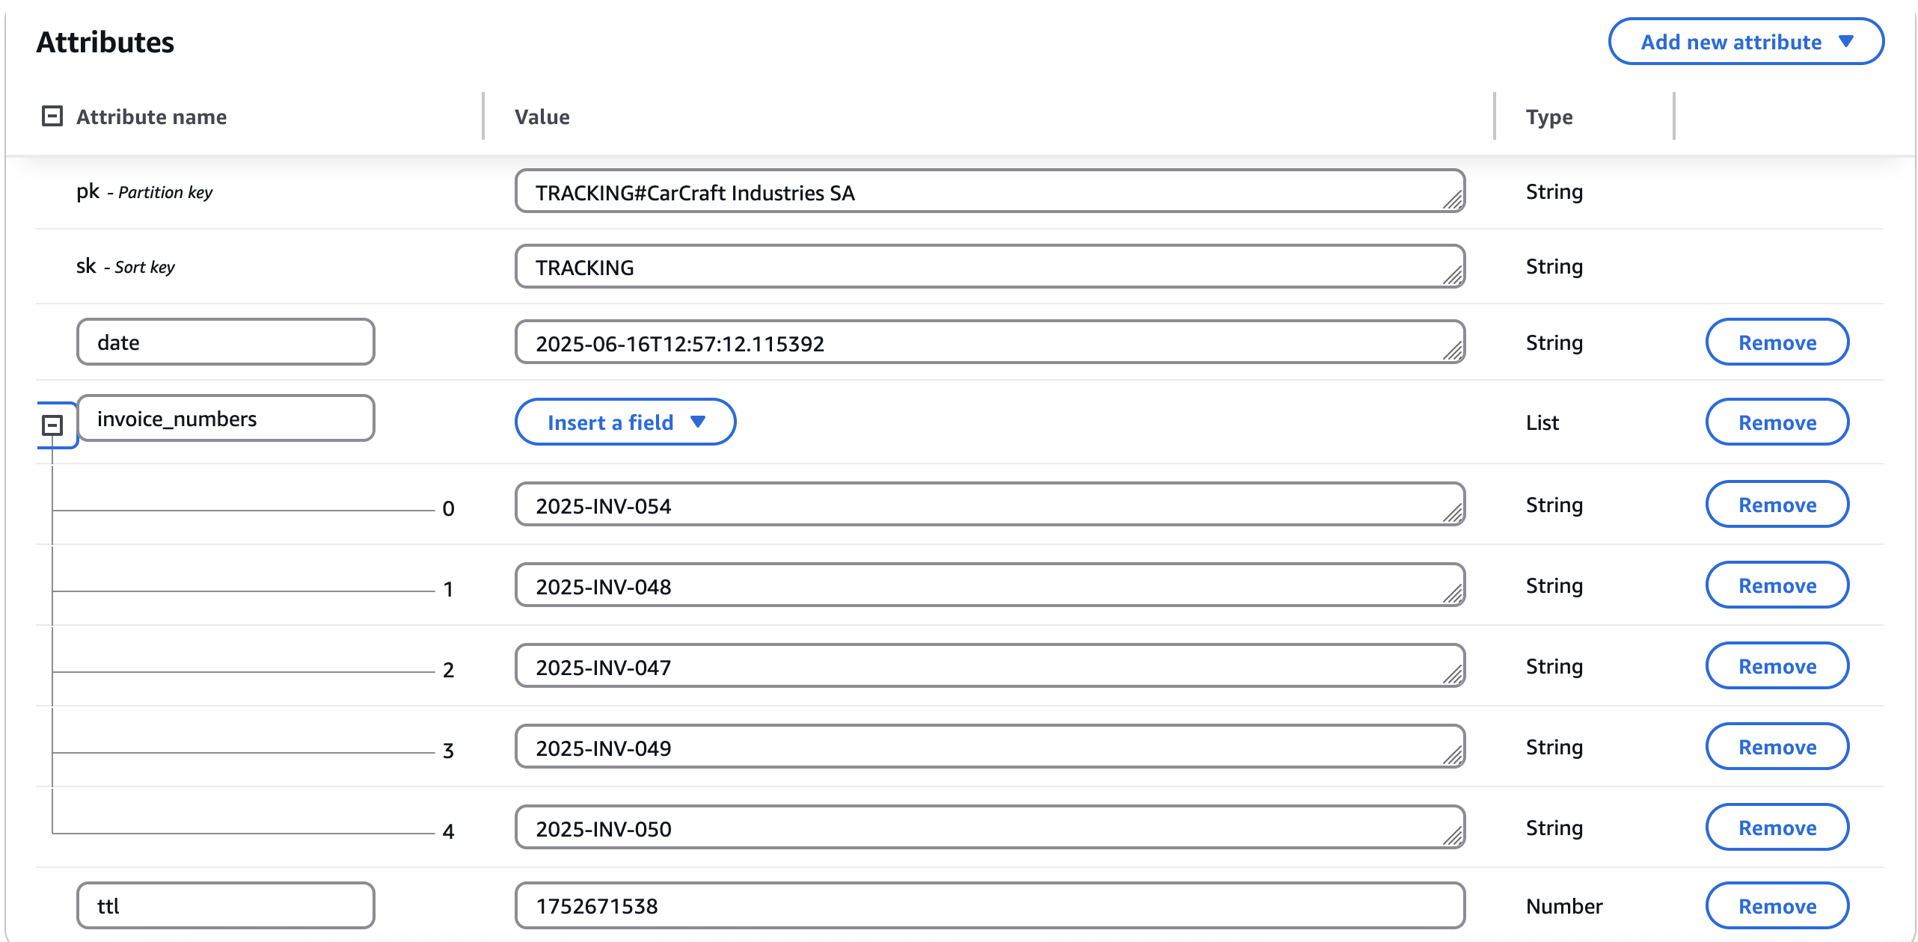Remove the ttl attribute
Image resolution: width=1918 pixels, height=942 pixels.
(x=1777, y=906)
